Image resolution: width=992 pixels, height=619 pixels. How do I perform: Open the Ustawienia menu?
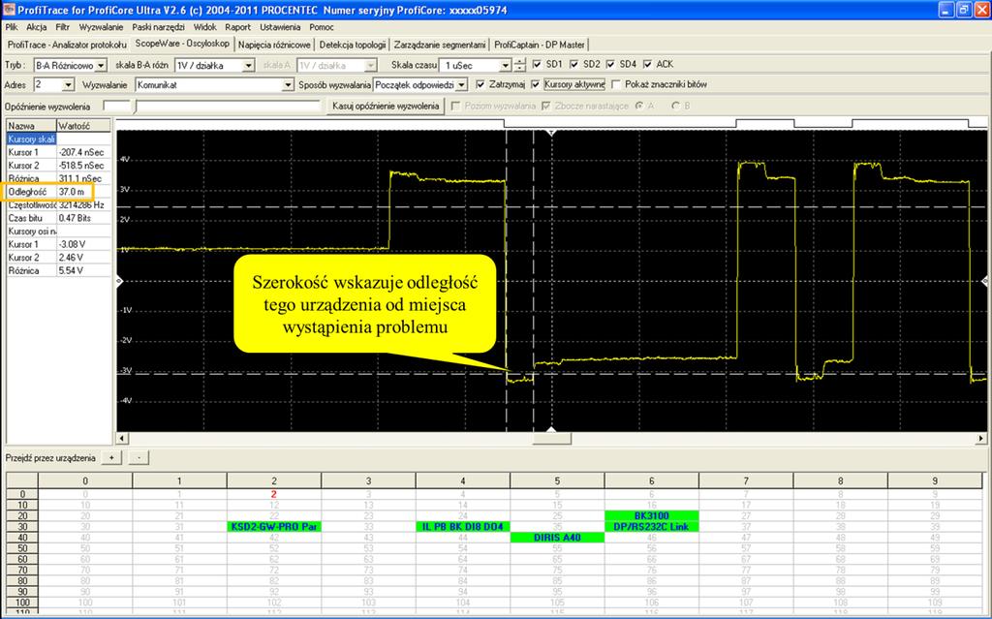(x=280, y=27)
